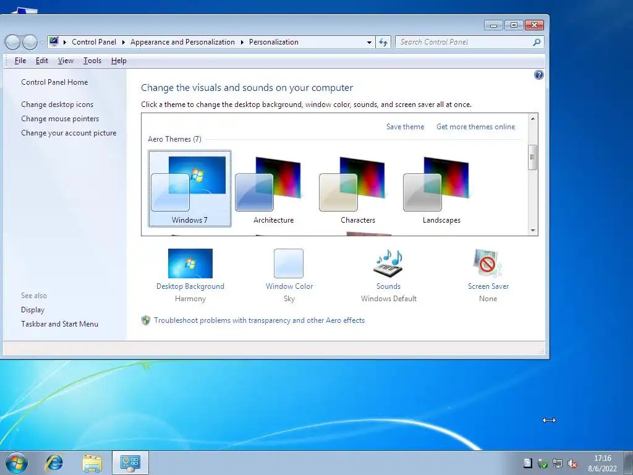The width and height of the screenshot is (633, 475).
Task: Click the blue Help question mark icon
Action: [x=538, y=75]
